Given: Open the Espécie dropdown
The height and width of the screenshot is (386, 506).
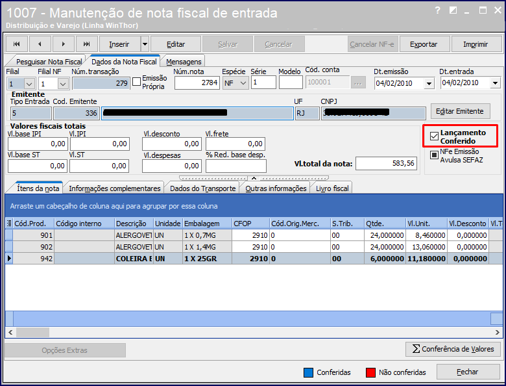Looking at the screenshot, I should pyautogui.click(x=243, y=83).
